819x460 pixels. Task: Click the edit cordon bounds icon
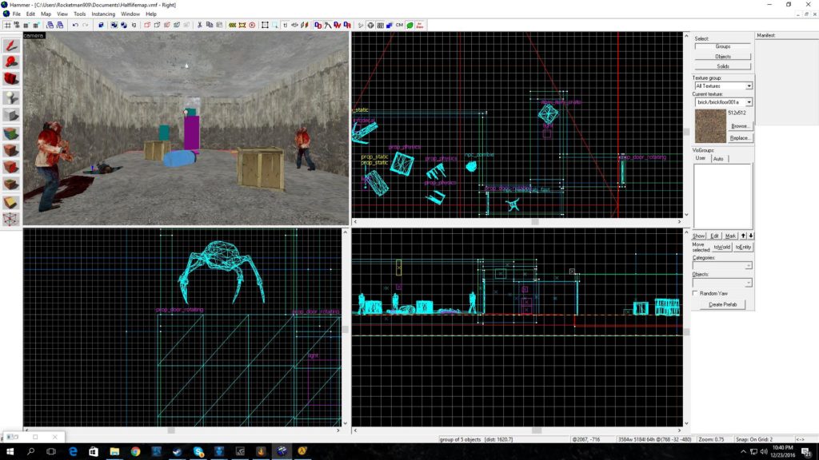click(x=242, y=25)
